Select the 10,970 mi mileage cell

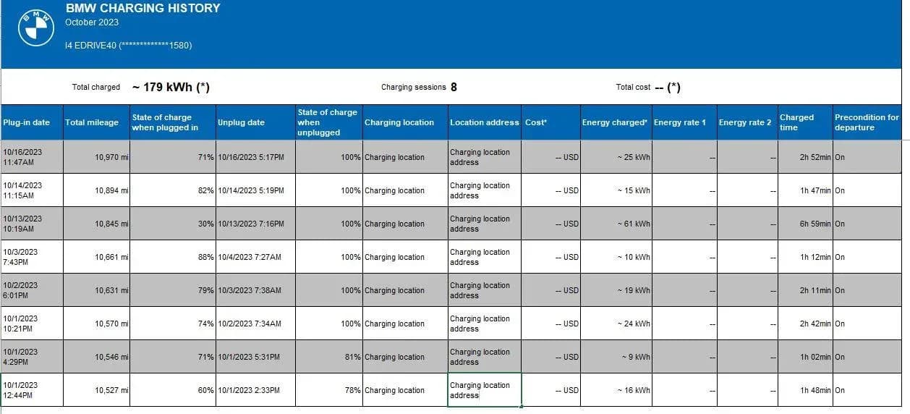[96, 157]
